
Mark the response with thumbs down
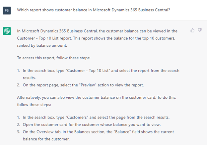(200, 30)
